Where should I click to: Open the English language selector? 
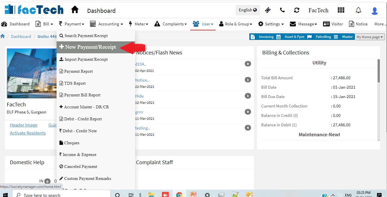click(248, 10)
